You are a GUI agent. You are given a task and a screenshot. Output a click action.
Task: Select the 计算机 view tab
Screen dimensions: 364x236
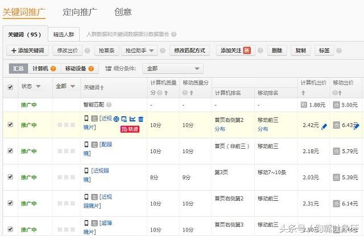click(44, 69)
